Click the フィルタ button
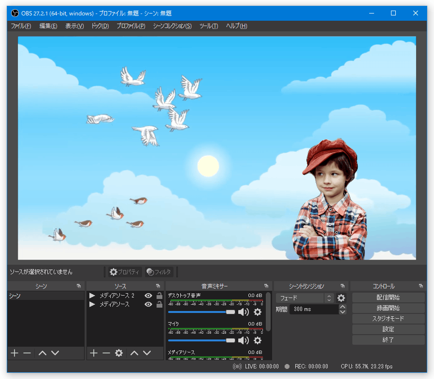The height and width of the screenshot is (379, 434). (159, 272)
